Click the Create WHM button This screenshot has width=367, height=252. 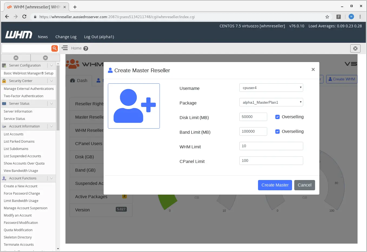342,79
